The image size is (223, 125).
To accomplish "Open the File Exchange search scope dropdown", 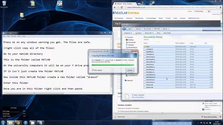I will [209, 11].
